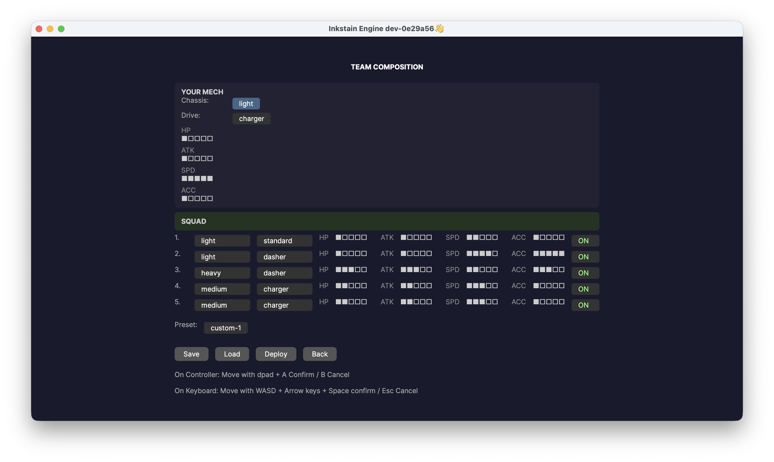Change squad slot 4 medium chassis
The image size is (774, 462).
pos(222,289)
